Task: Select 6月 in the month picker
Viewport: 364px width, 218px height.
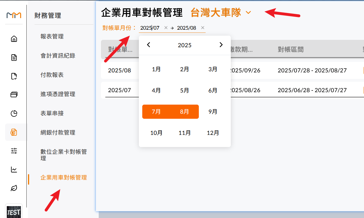Action: 213,90
